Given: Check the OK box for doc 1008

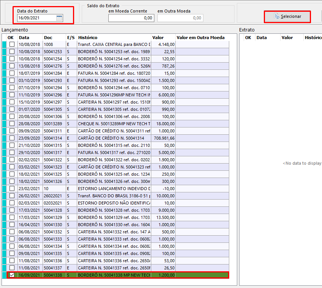Looking at the screenshot, I should pyautogui.click(x=12, y=44).
